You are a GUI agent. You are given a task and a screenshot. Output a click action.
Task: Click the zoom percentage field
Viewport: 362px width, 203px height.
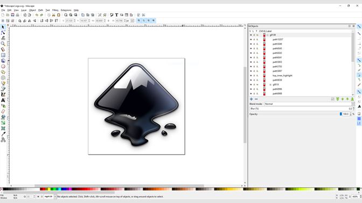coord(355,197)
